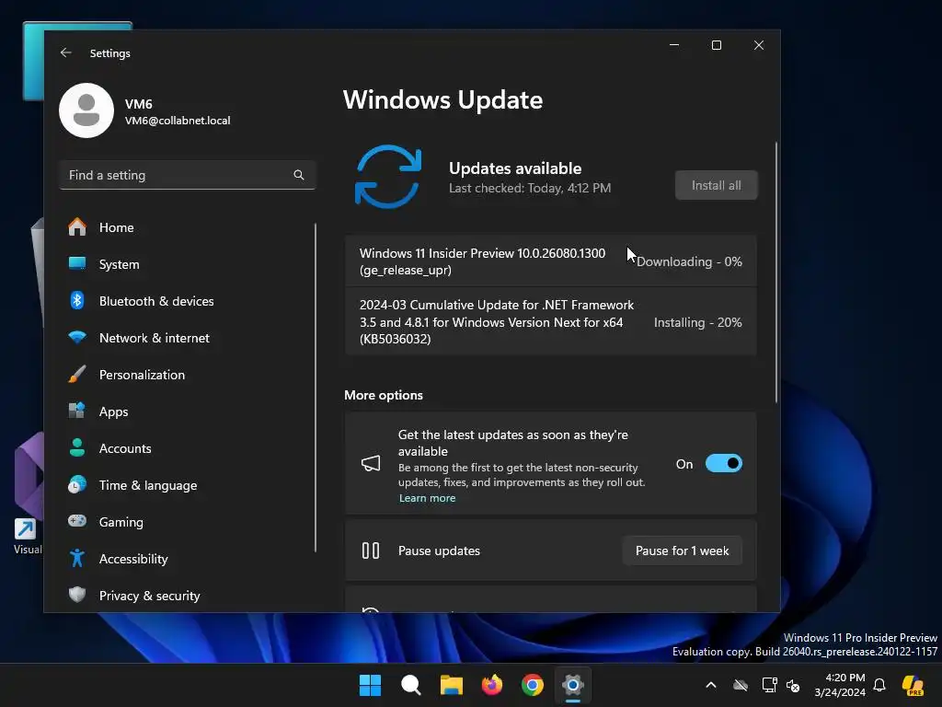Click the Accounts person icon
942x707 pixels.
pos(77,448)
